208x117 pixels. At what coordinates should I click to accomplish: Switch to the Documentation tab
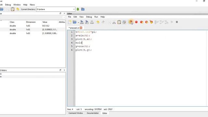tap(93, 113)
